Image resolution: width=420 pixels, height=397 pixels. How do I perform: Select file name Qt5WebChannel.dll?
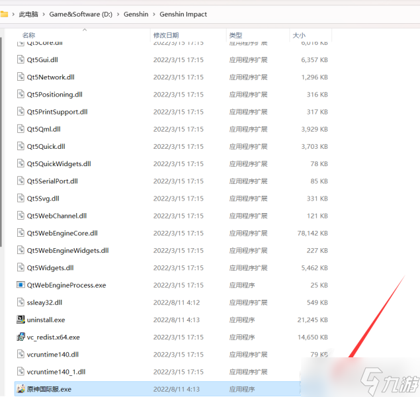click(57, 216)
